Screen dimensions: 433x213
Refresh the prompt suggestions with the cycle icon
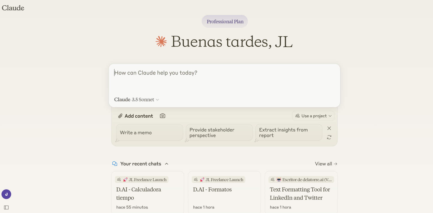point(329,137)
